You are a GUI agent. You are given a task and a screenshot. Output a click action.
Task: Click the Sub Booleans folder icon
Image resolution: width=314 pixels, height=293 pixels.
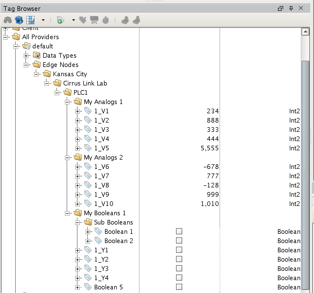pos(88,222)
